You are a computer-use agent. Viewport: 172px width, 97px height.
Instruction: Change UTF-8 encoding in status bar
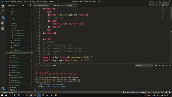155,92
